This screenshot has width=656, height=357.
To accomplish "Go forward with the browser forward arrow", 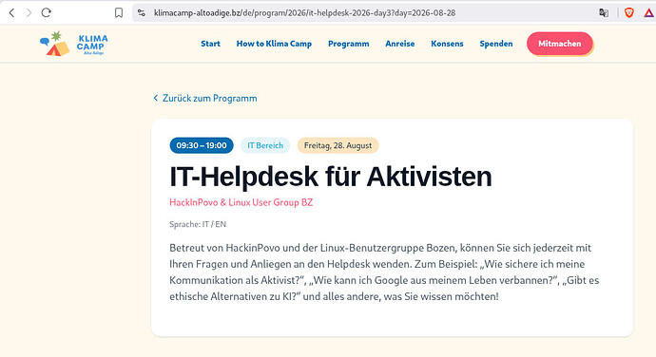I will tap(29, 13).
